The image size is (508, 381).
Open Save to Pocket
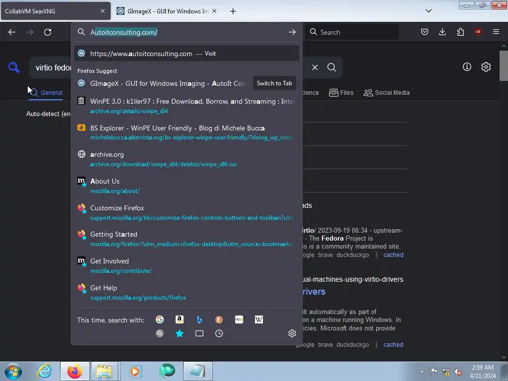pos(425,32)
